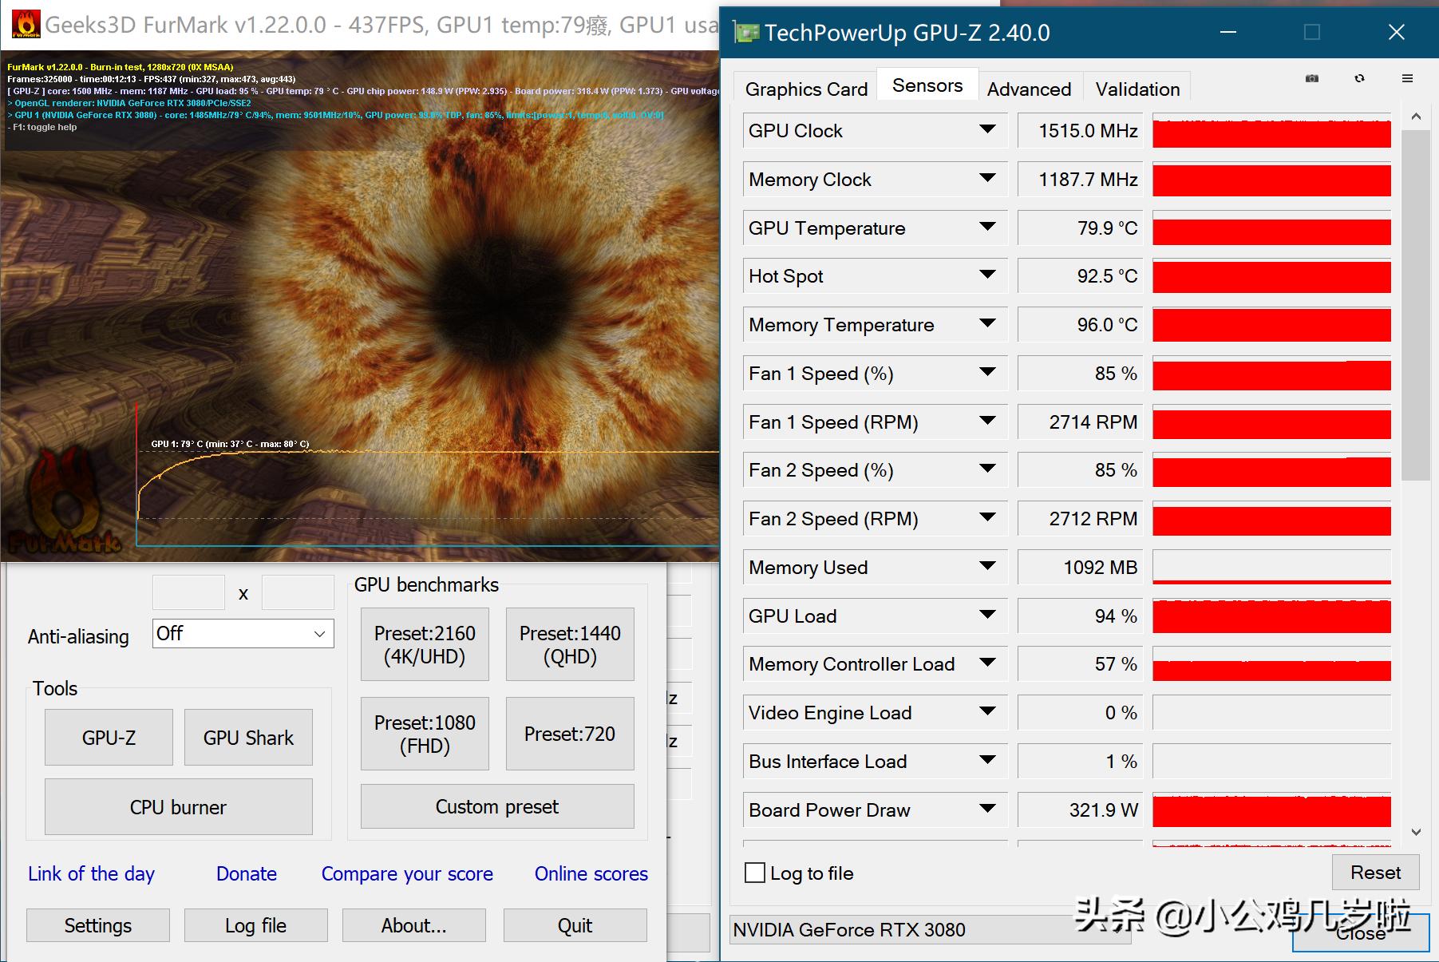Open FurMark Settings

pos(98,925)
